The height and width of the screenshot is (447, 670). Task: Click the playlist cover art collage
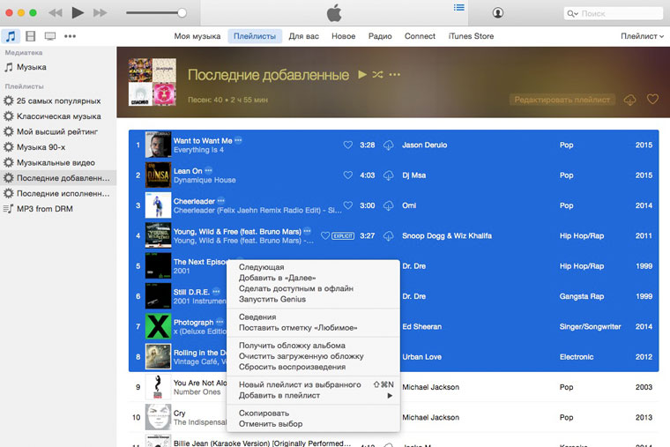[x=153, y=82]
